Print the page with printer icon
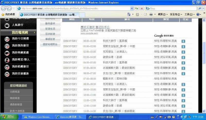Screen dimensions: 206x120 click(x=151, y=14)
